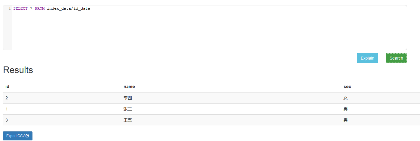Click the name column header
Viewport: 420px width, 141px height.
(129, 87)
